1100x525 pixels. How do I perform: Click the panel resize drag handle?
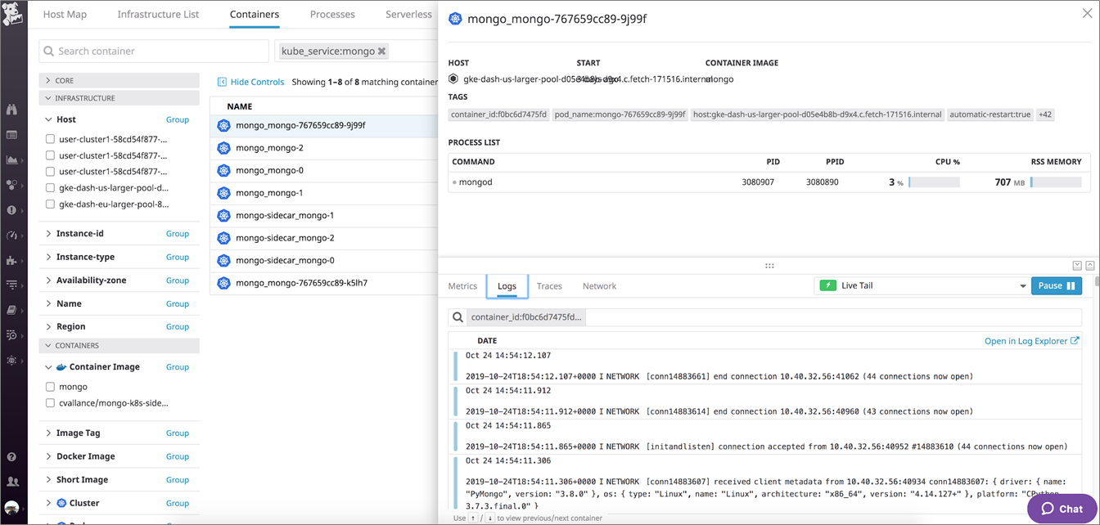click(769, 266)
